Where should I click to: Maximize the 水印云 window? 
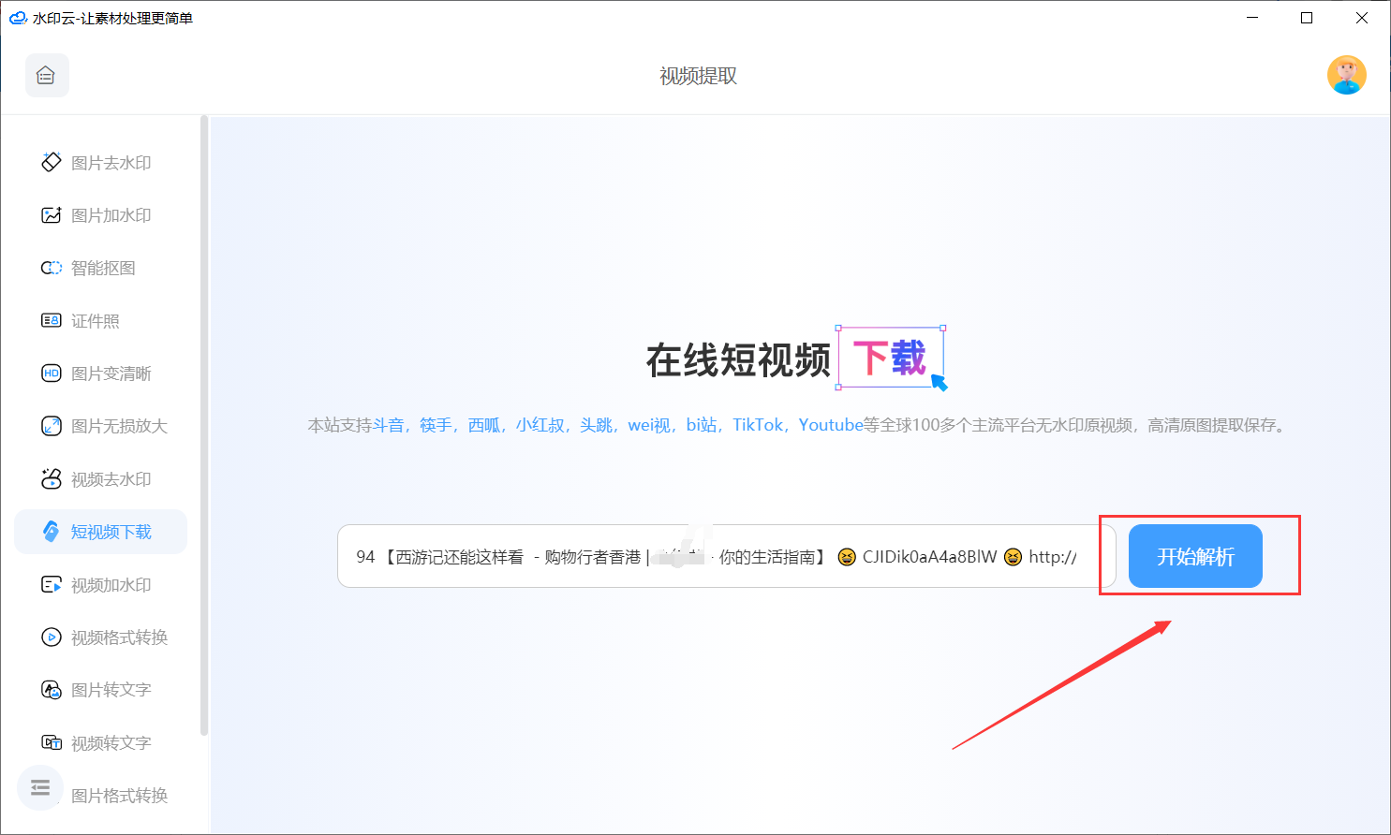tap(1307, 18)
